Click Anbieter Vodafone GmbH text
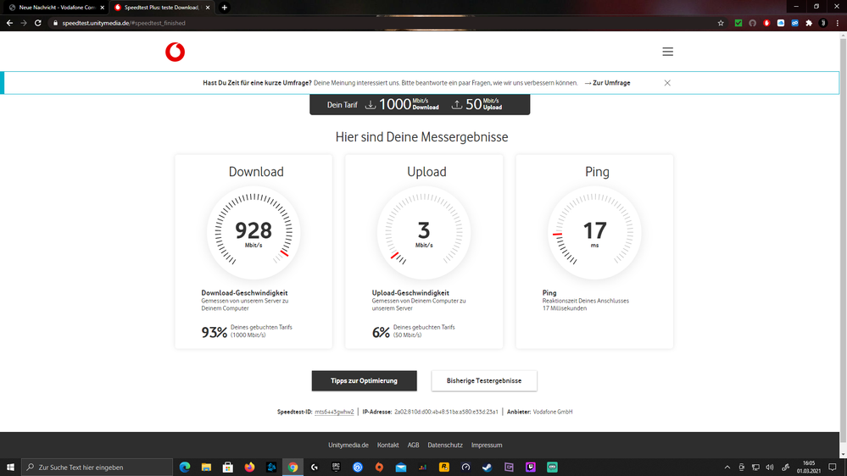 pos(539,412)
